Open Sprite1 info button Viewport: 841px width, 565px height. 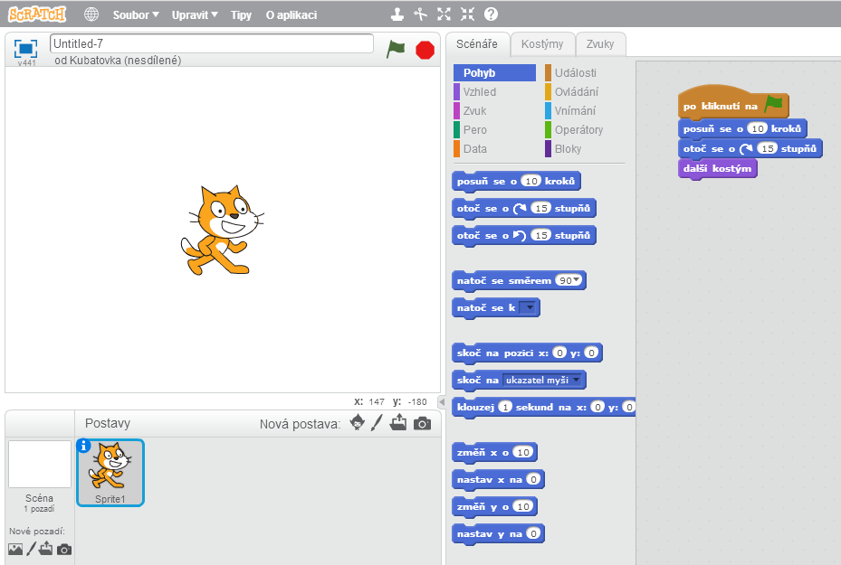83,446
